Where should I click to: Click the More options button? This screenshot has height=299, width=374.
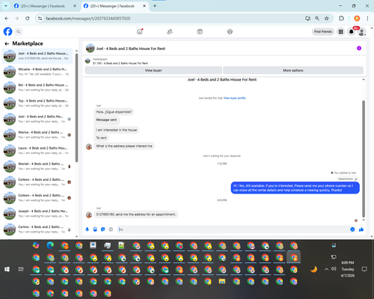click(293, 70)
